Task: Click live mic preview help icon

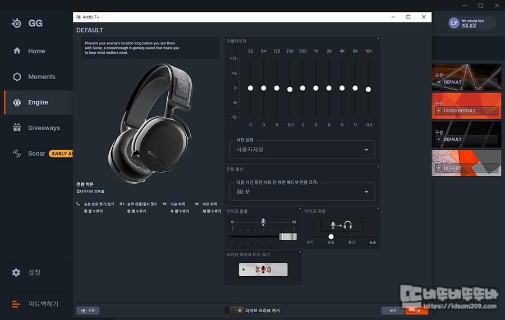Action: point(300,252)
